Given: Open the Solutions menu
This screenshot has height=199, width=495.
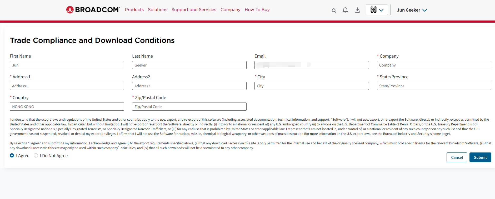Looking at the screenshot, I should point(158,10).
